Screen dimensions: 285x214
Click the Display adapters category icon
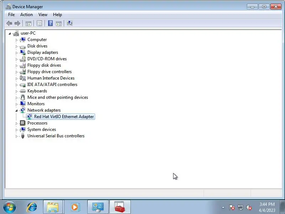point(23,52)
